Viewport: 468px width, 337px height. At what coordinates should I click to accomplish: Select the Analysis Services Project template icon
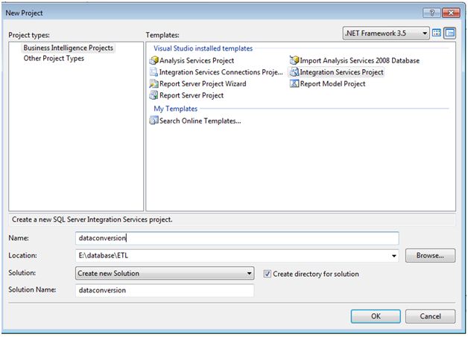click(x=154, y=60)
